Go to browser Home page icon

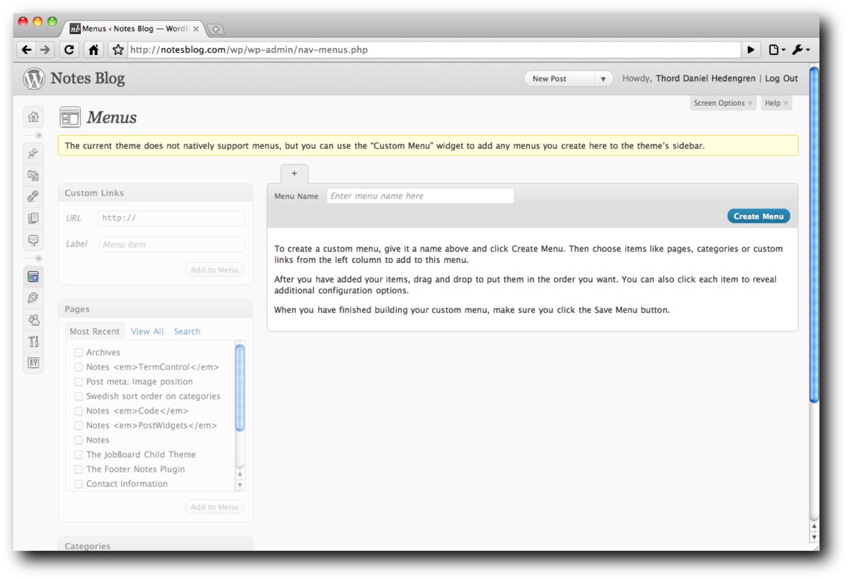pos(94,50)
